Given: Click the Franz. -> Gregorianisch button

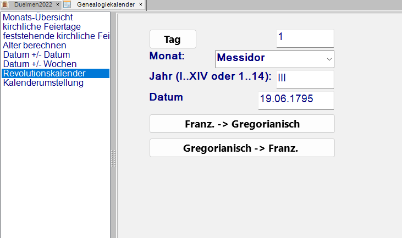Looking at the screenshot, I should point(242,124).
